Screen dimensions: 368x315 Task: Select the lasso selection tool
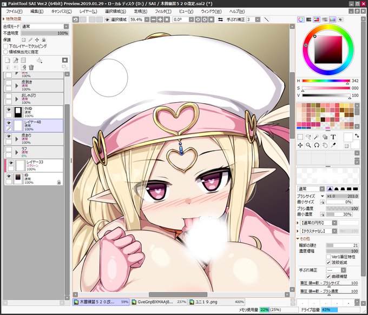click(308, 137)
